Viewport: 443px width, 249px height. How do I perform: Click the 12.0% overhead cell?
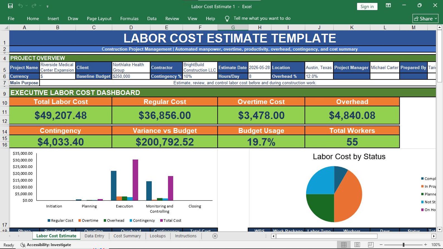pyautogui.click(x=319, y=76)
